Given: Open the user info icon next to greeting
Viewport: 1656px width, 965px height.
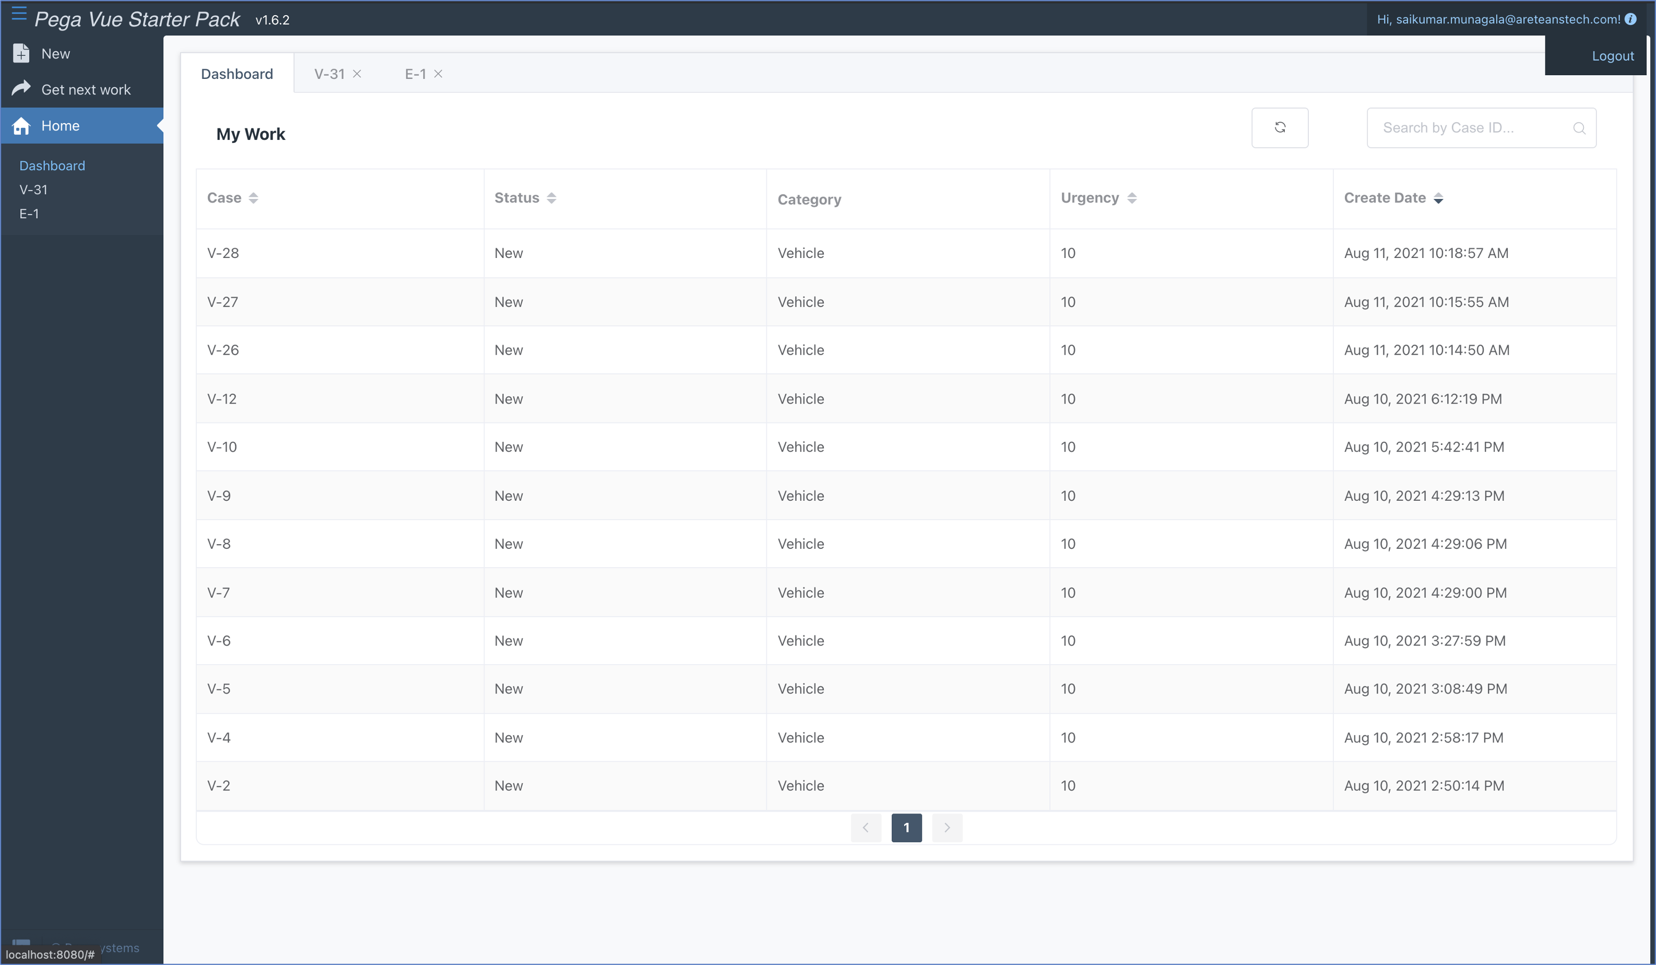Looking at the screenshot, I should (x=1630, y=19).
